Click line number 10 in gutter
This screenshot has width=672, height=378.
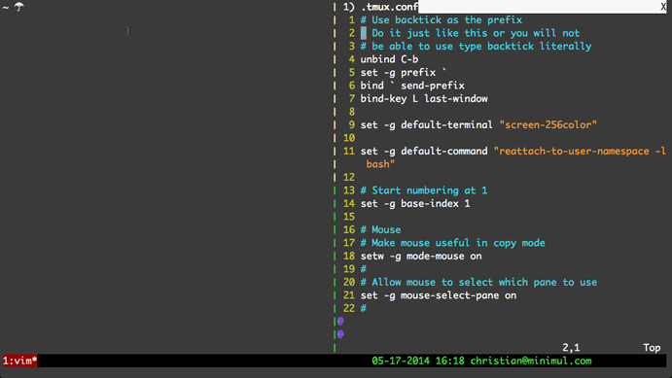click(x=349, y=138)
